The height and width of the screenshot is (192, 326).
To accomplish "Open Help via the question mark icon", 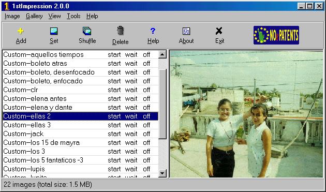I will [x=153, y=31].
